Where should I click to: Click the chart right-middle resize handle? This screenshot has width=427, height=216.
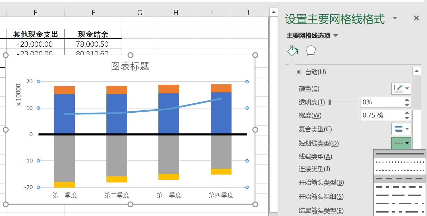pos(255,130)
